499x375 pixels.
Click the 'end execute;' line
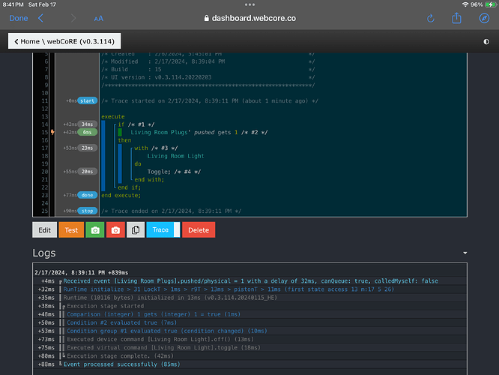(121, 195)
